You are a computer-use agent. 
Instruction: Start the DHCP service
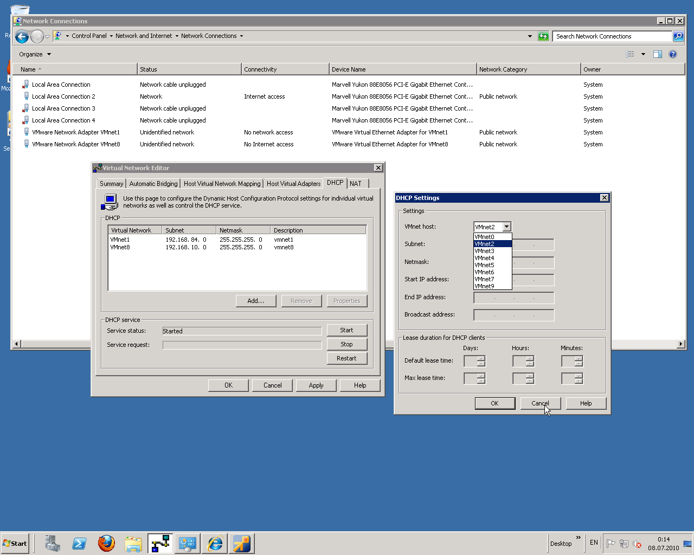coord(346,330)
